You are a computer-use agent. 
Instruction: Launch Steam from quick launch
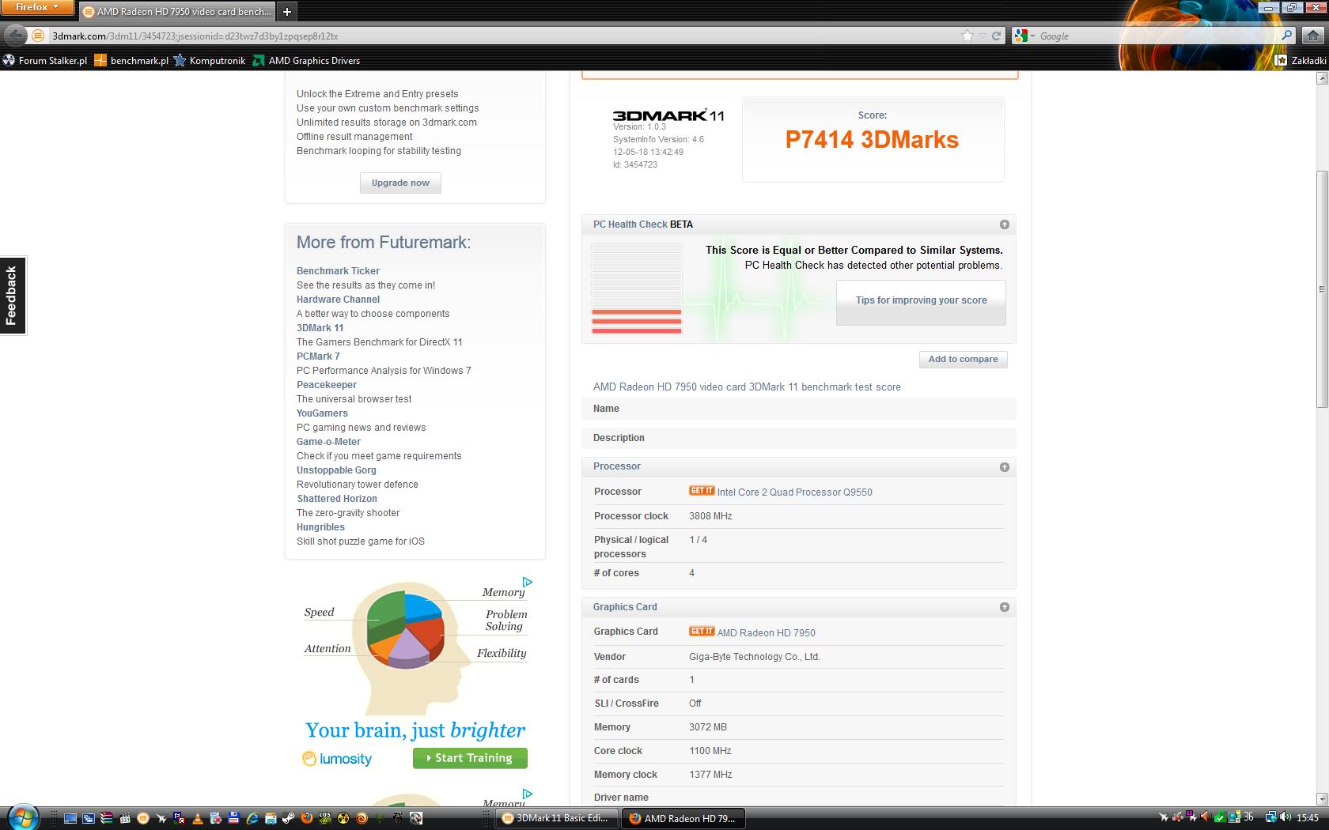coord(288,818)
